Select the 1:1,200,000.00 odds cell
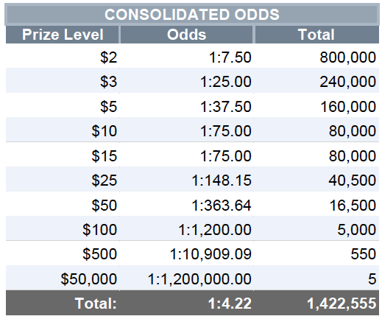This screenshot has width=382, height=319. pyautogui.click(x=187, y=278)
